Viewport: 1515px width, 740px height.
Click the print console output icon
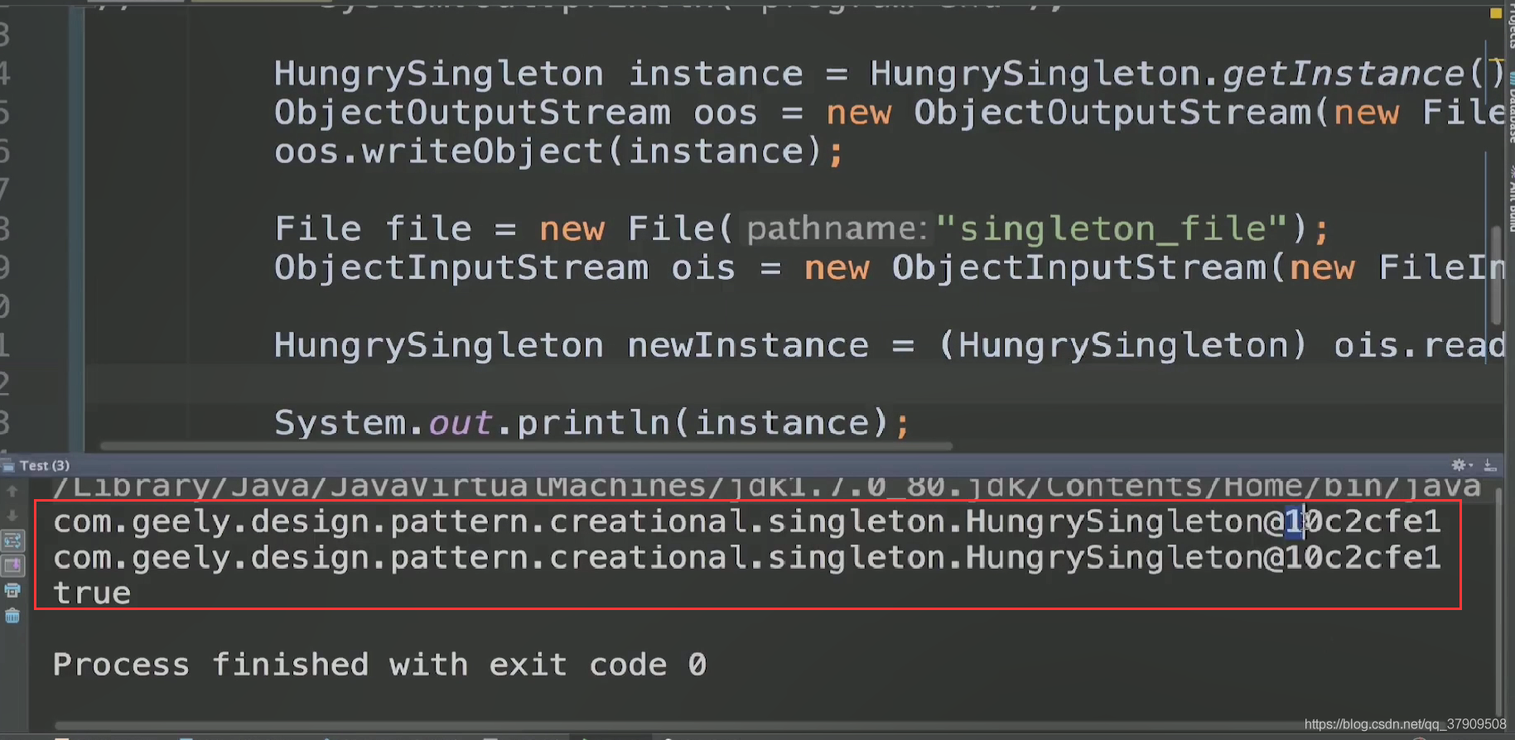click(x=12, y=590)
